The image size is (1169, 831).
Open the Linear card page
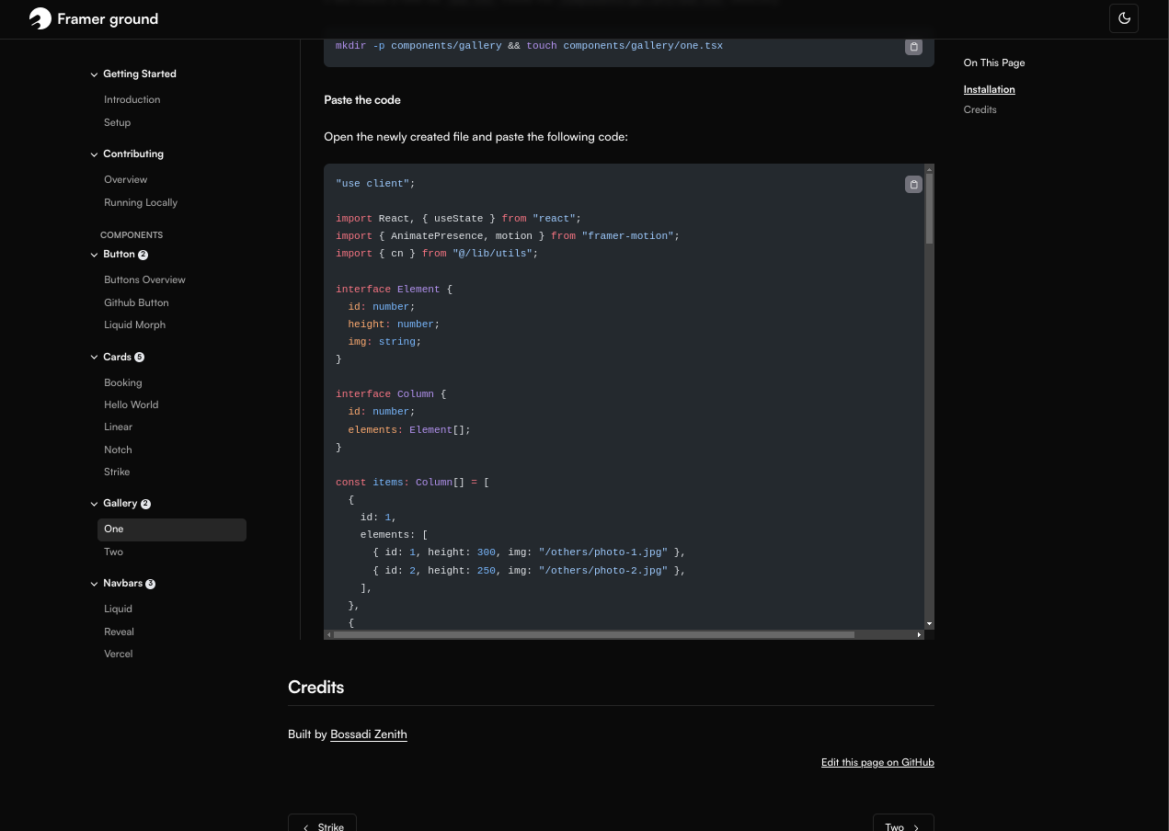pyautogui.click(x=118, y=427)
